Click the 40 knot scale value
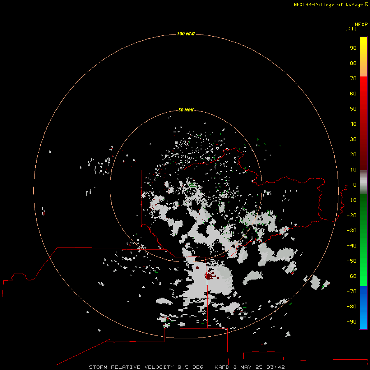This screenshot has height=370, width=370. tap(353, 124)
